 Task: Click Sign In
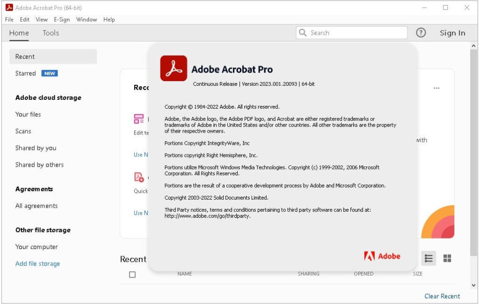pyautogui.click(x=452, y=33)
